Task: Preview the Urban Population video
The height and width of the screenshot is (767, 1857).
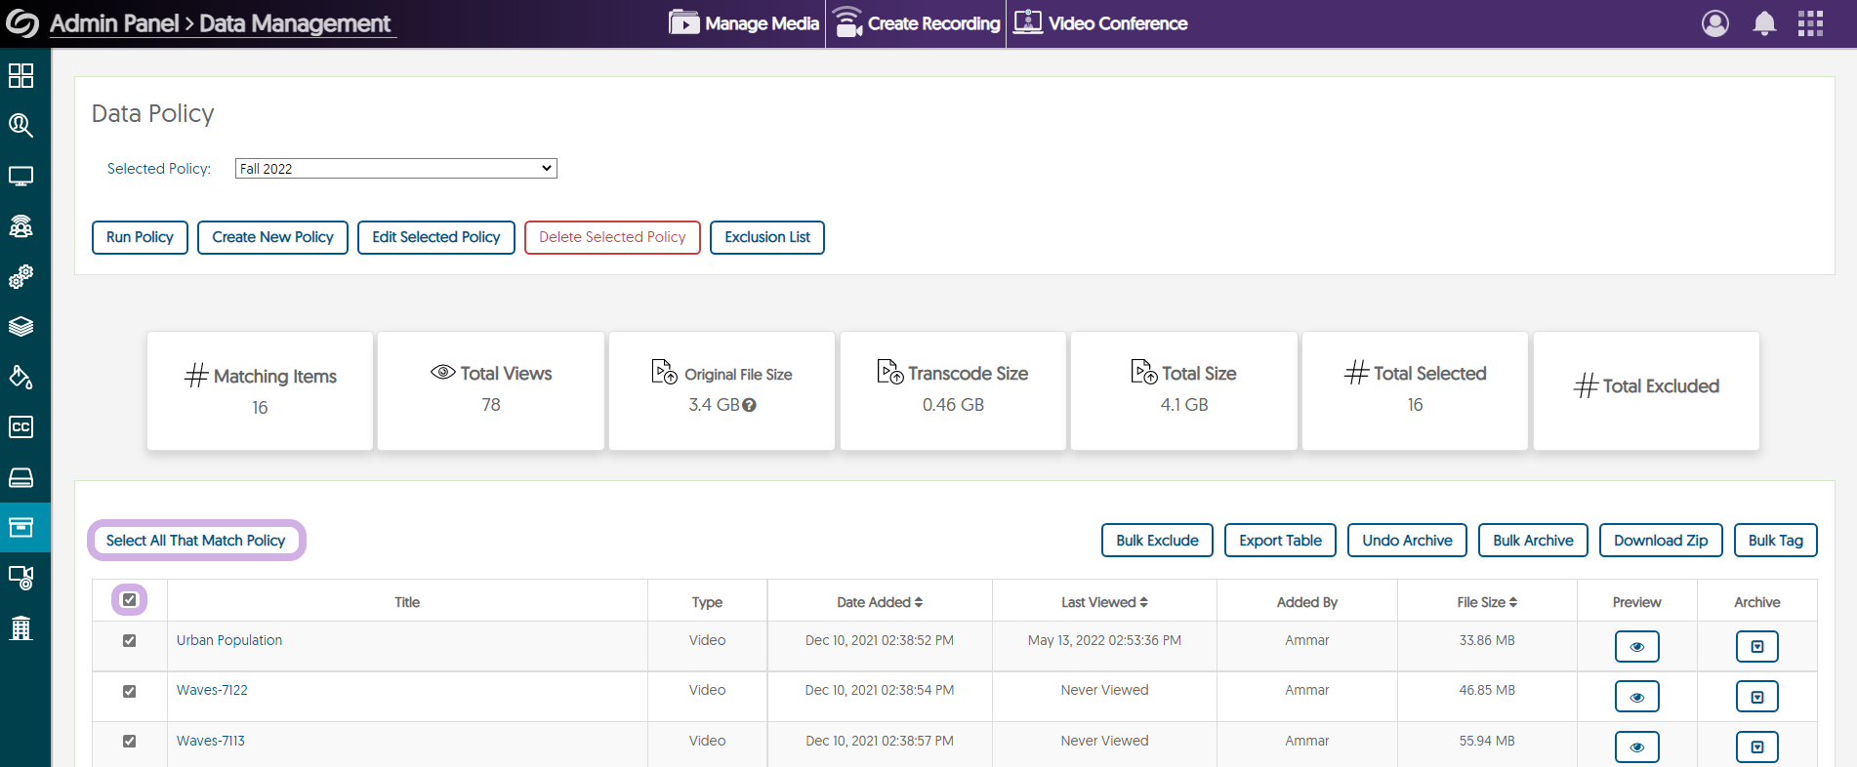Action: point(1636,646)
